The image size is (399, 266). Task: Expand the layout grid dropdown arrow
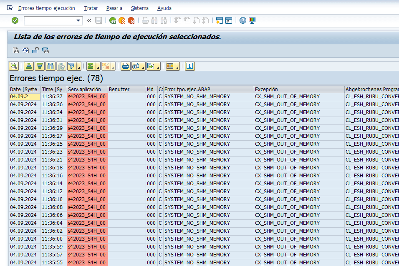click(x=177, y=67)
